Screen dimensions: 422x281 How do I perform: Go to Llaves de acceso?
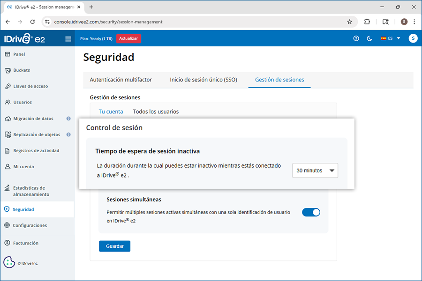pyautogui.click(x=30, y=86)
